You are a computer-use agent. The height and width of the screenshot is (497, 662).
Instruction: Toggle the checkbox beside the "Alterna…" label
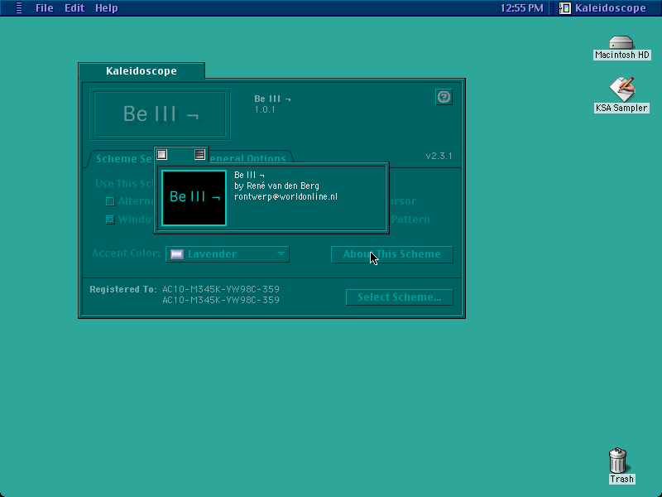110,201
